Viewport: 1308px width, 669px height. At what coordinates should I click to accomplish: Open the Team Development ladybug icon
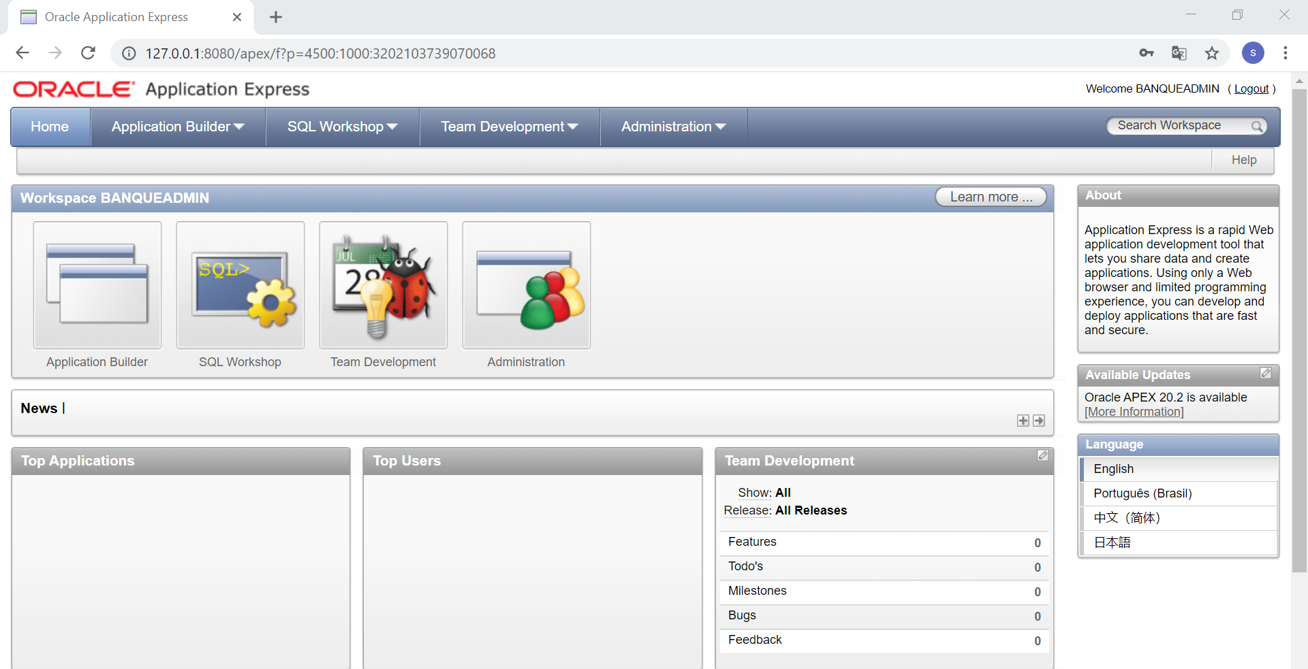tap(384, 285)
